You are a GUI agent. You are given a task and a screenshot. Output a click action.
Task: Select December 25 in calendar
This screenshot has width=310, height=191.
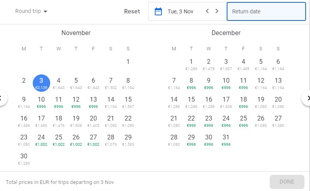click(x=243, y=121)
